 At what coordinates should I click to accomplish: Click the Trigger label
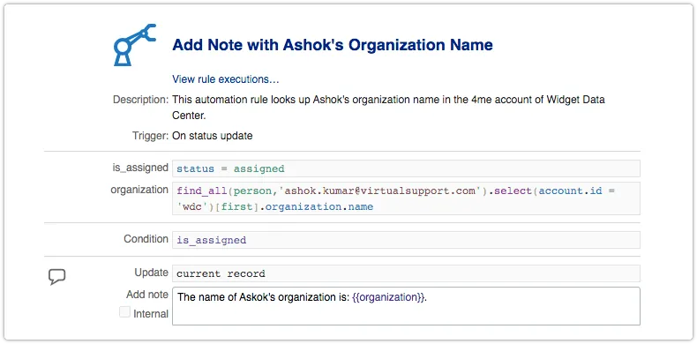tap(150, 136)
